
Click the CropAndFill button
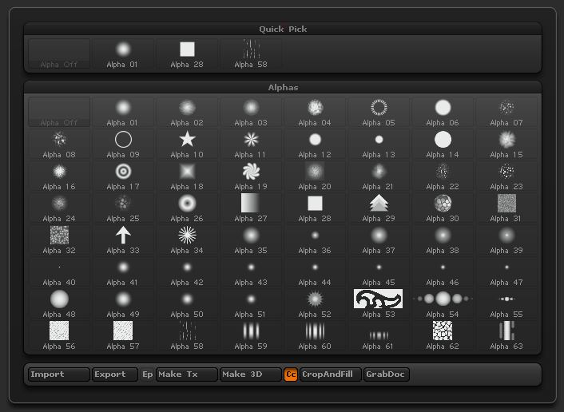330,374
